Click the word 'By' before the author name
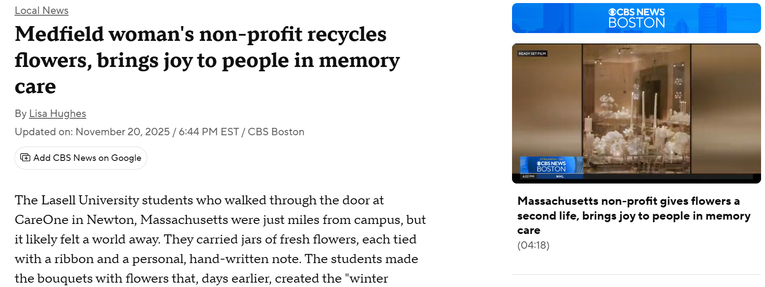 [x=20, y=113]
